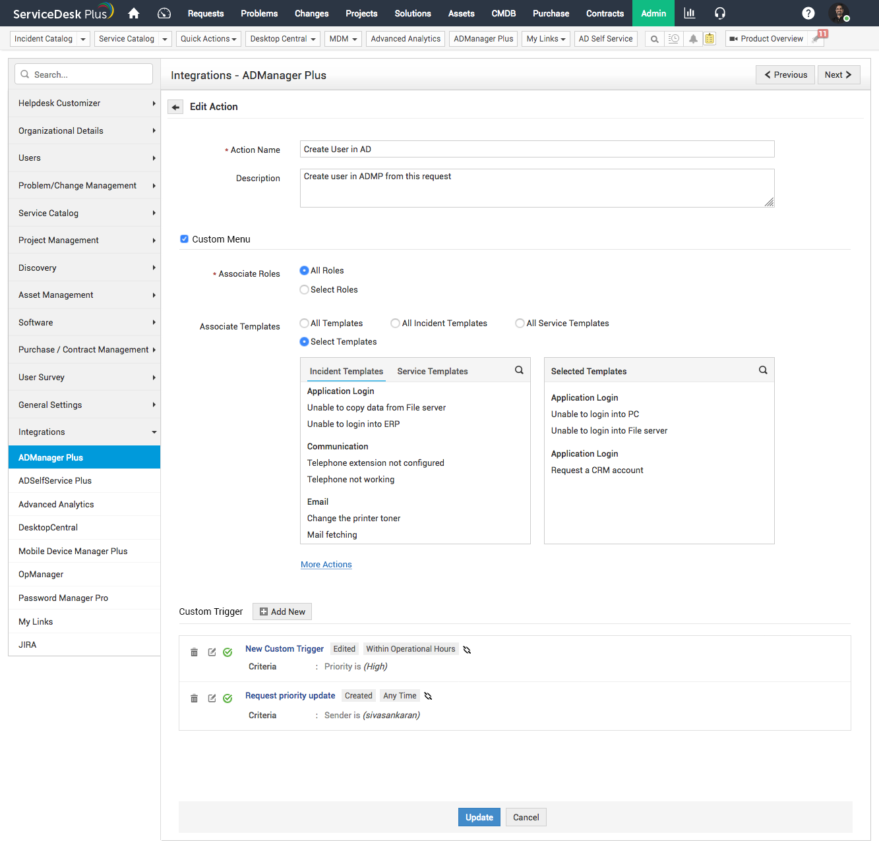The image size is (879, 852).
Task: Click the headset support icon
Action: click(720, 13)
